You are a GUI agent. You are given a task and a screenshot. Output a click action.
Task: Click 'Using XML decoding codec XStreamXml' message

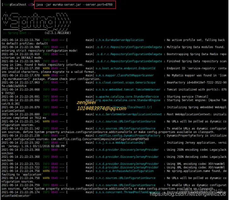point(196,167)
